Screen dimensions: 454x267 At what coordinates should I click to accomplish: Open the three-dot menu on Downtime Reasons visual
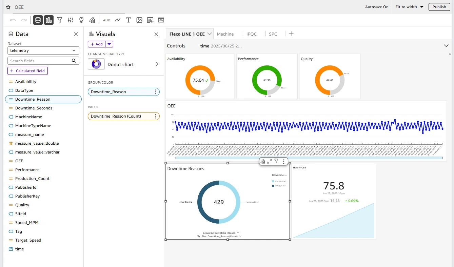click(x=283, y=161)
